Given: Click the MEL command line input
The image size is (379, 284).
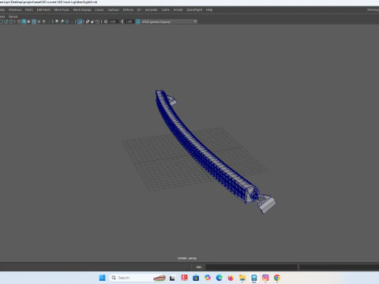Looking at the screenshot, I should coord(251,267).
